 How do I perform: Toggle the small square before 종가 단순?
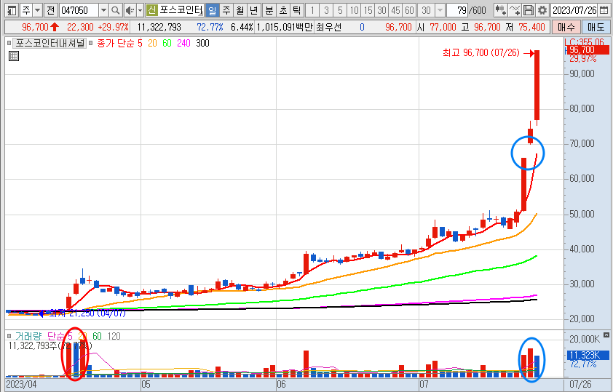[91, 43]
